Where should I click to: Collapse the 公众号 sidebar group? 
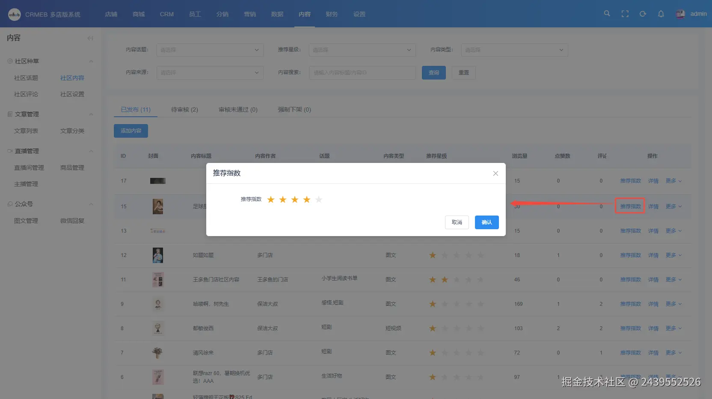91,204
